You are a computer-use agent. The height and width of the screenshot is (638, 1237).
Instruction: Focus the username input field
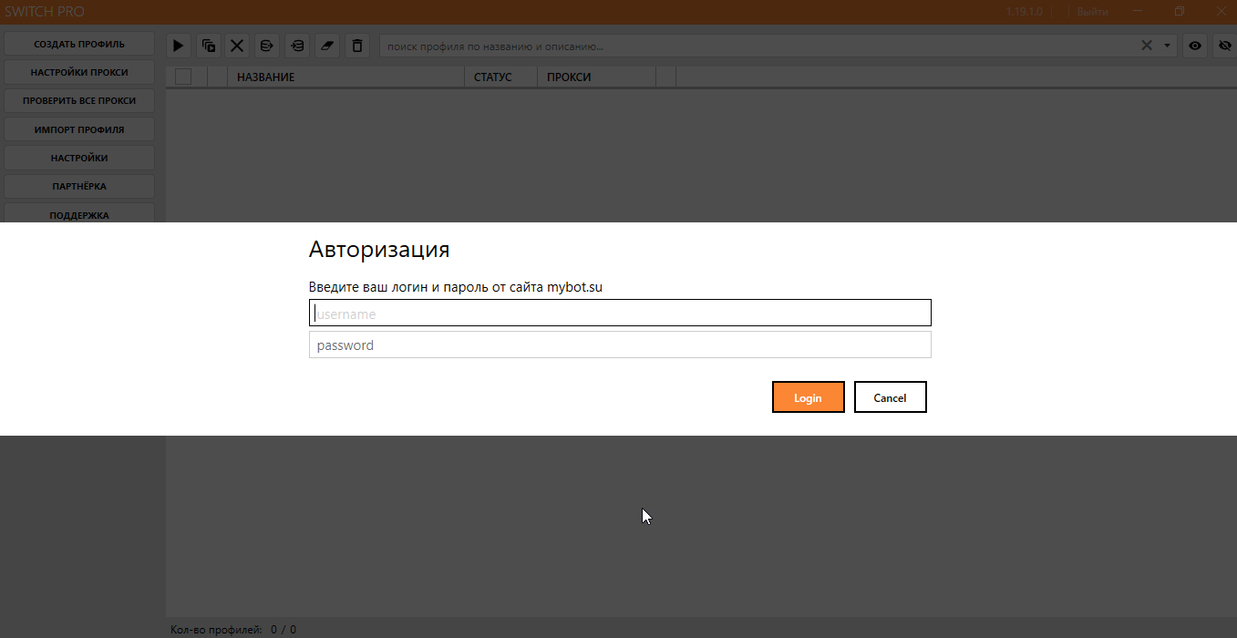[620, 313]
